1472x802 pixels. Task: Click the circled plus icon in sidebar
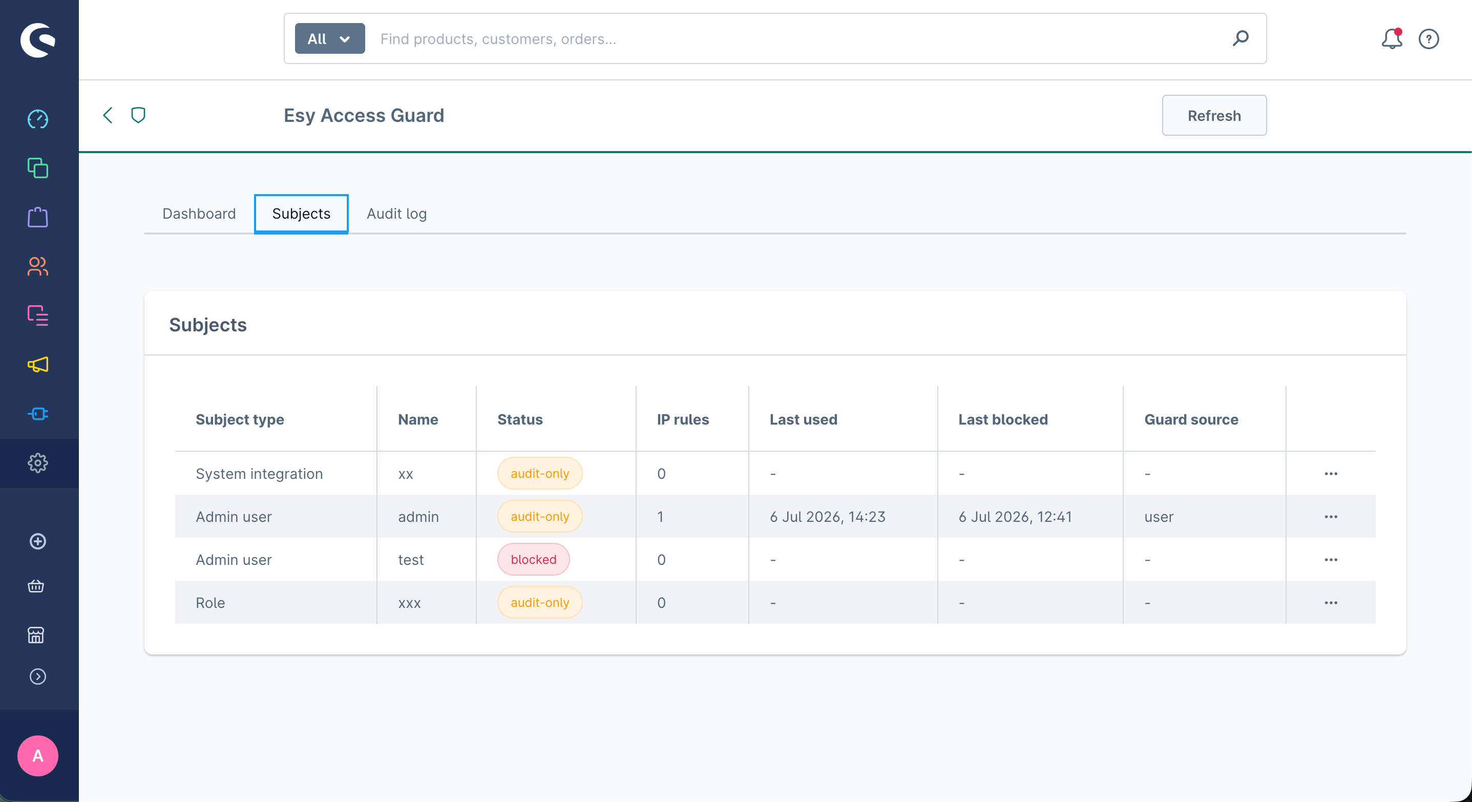click(x=38, y=541)
